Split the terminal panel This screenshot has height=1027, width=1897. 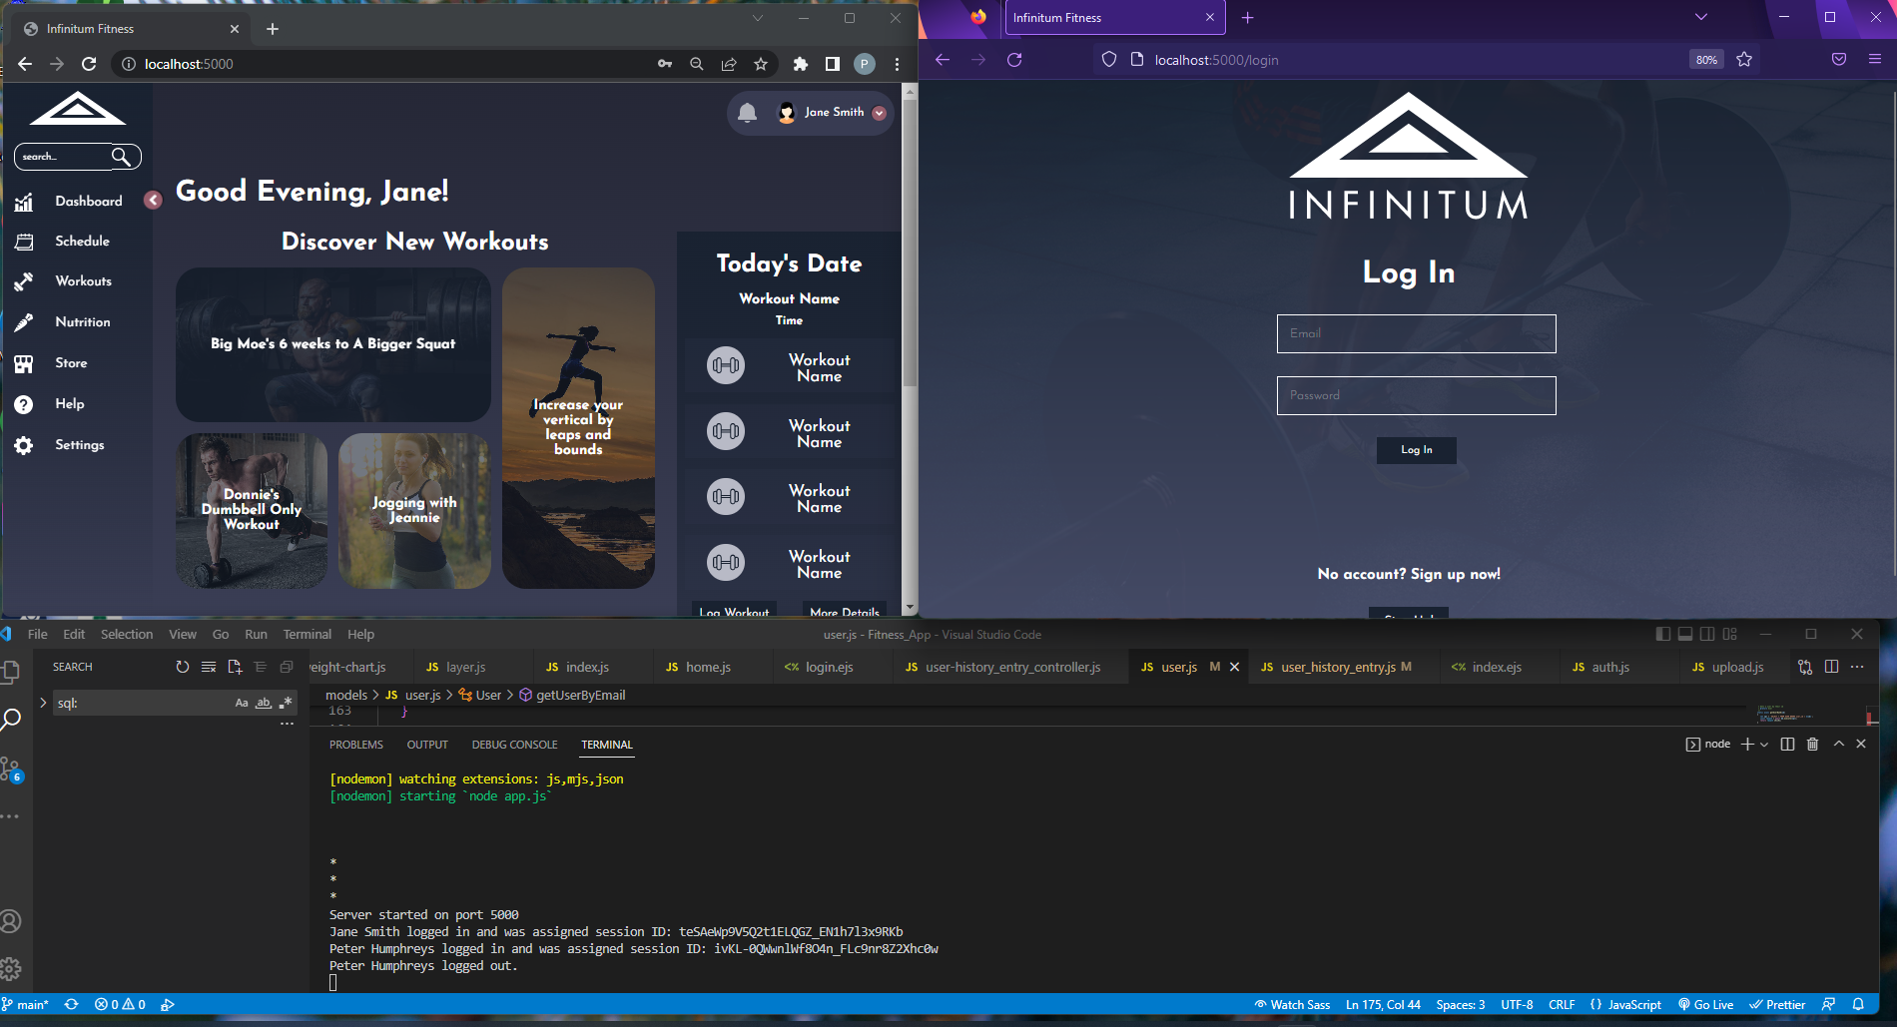click(x=1787, y=744)
